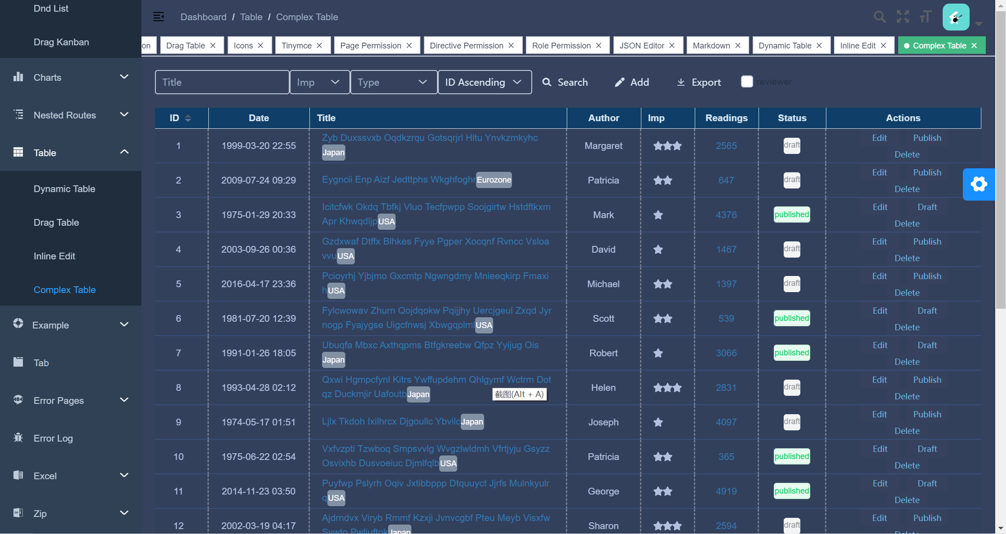Click the user avatar image
The image size is (1006, 534).
tap(956, 17)
